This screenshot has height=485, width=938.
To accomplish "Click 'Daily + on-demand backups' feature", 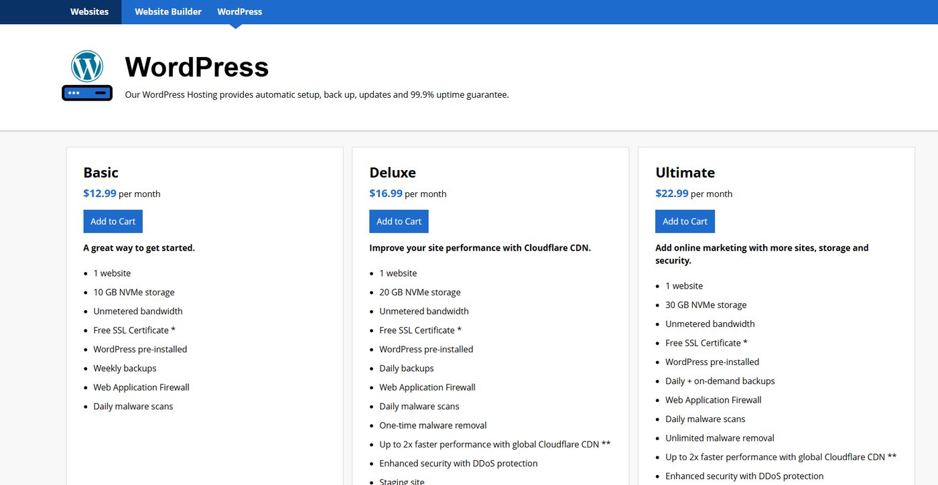I will point(720,381).
